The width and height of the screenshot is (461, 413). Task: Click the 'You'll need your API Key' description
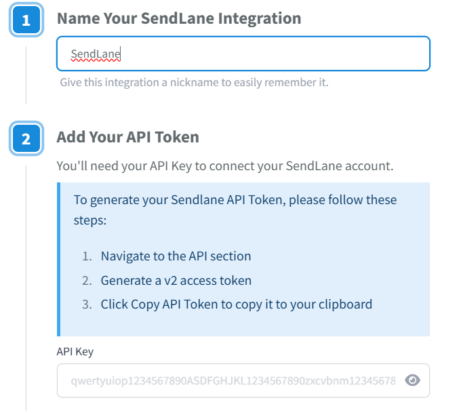224,165
